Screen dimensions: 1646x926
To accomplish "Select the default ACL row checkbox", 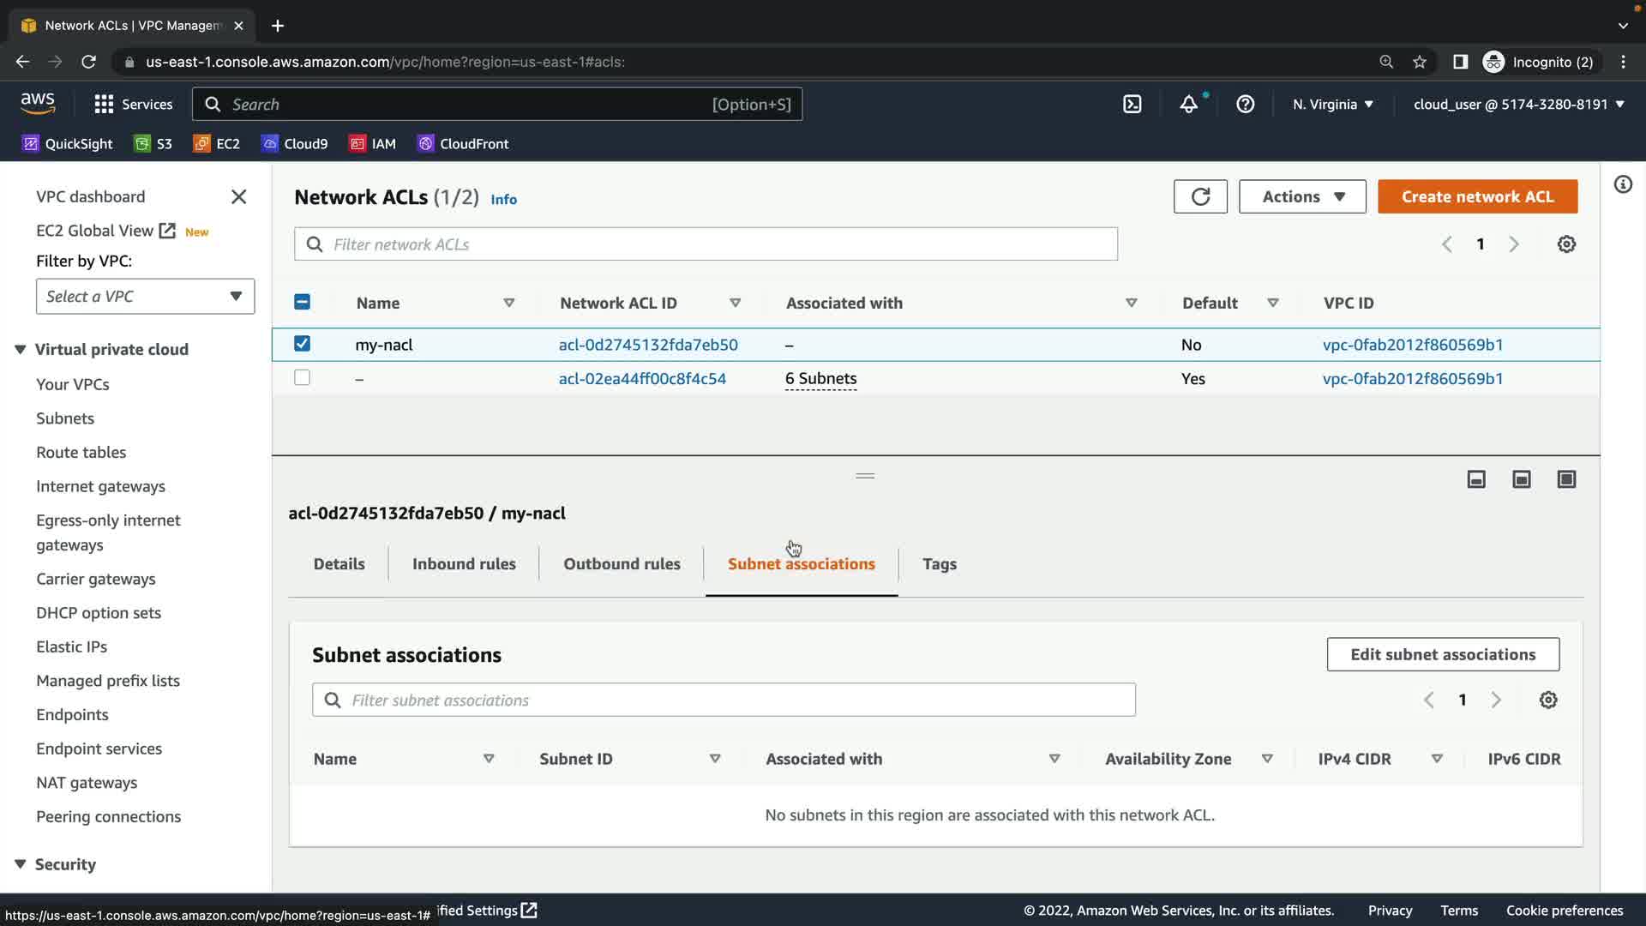I will click(x=302, y=377).
